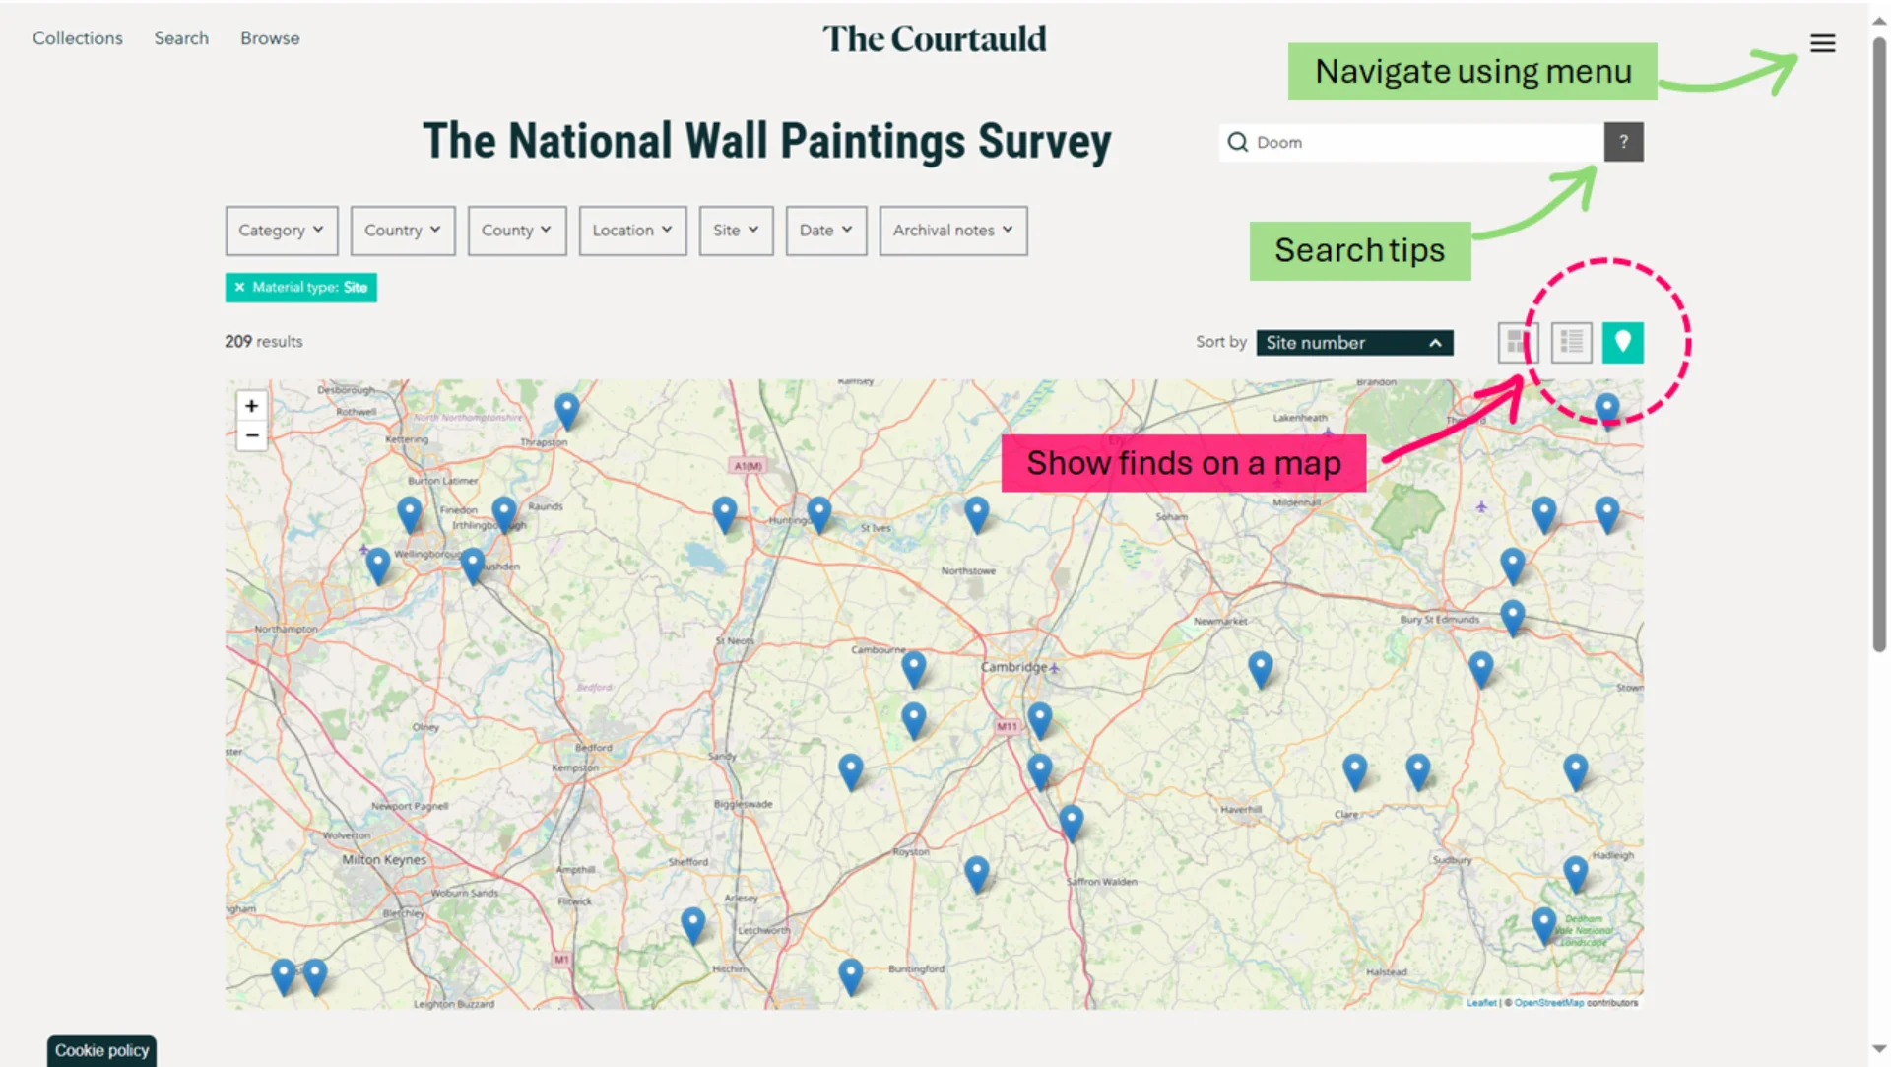Image resolution: width=1891 pixels, height=1067 pixels.
Task: Open search tips via question mark icon
Action: [x=1623, y=142]
